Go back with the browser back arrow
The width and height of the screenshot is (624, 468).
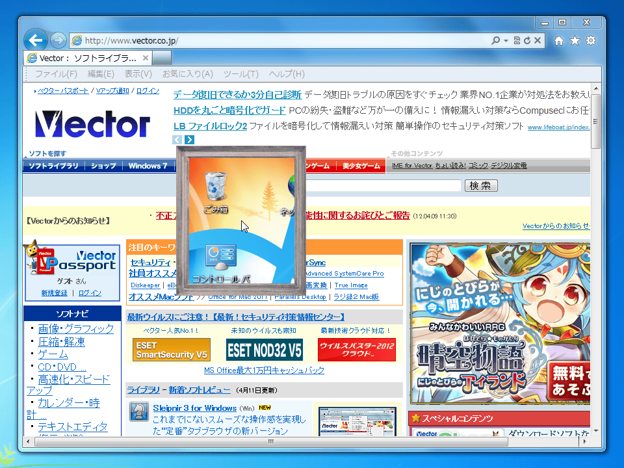coord(35,40)
